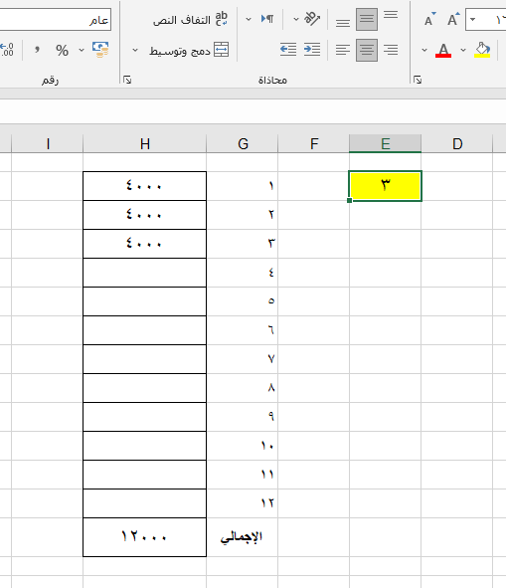This screenshot has height=588, width=506.
Task: Toggle middle vertical alignment
Action: tap(367, 19)
